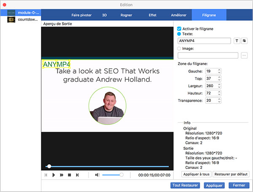
Task: Click the ANYMP4 watermark text field
Action: click(x=204, y=41)
